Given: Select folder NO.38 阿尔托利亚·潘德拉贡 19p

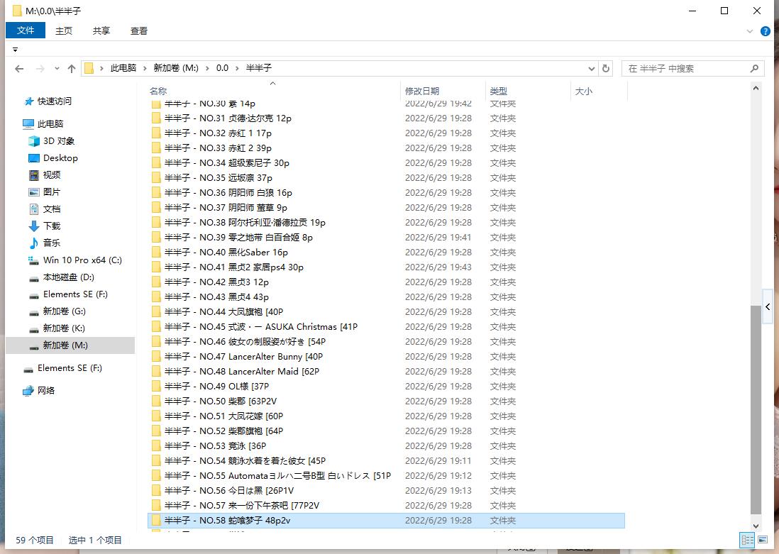Looking at the screenshot, I should (386, 223).
